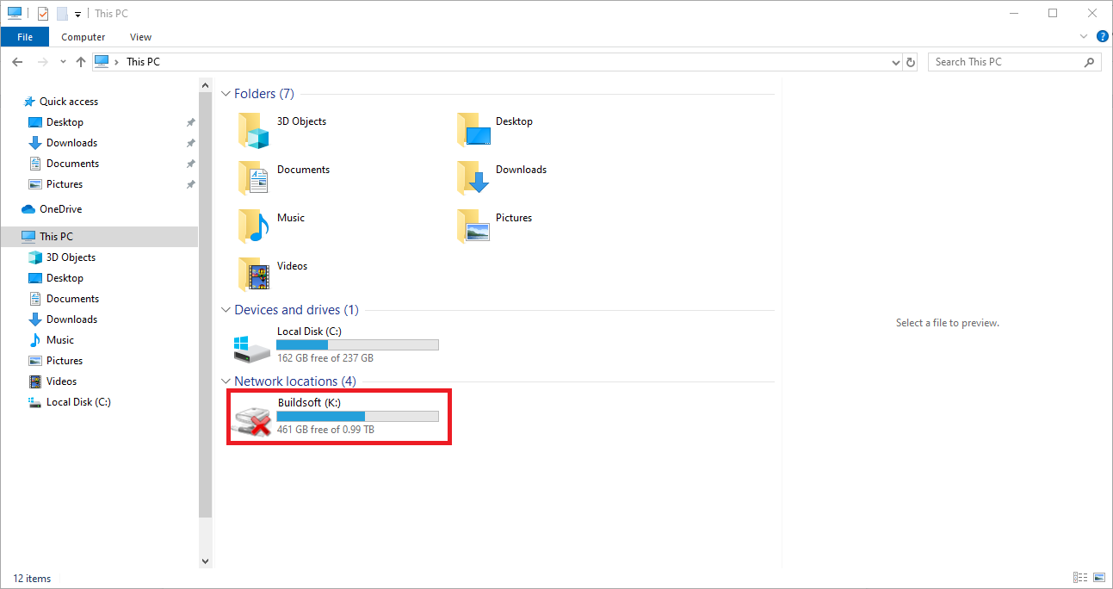Open Help with the question mark icon
Image resolution: width=1113 pixels, height=589 pixels.
(1104, 37)
